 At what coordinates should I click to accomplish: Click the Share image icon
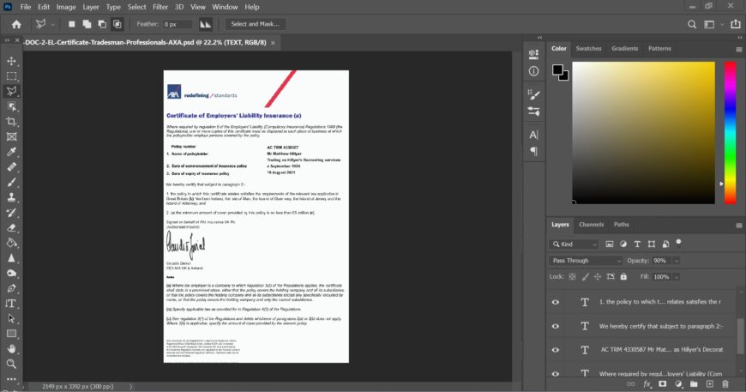pyautogui.click(x=736, y=24)
